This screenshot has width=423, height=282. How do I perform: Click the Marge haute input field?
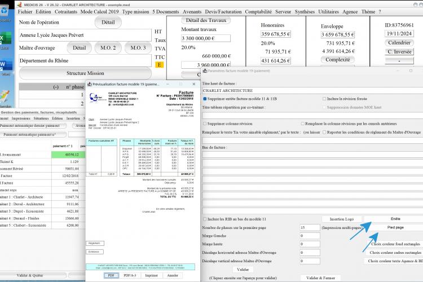point(310,244)
